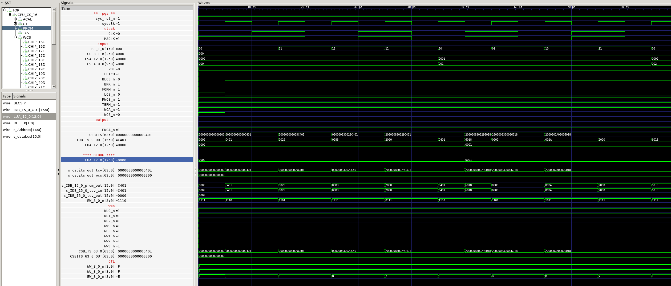
Task: Click the module icon beside CHIP_19C
Action: (x=25, y=69)
